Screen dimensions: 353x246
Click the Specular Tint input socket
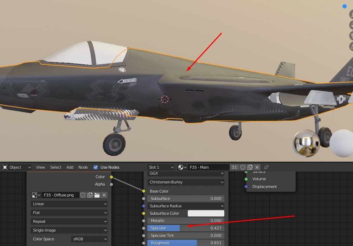coord(144,235)
